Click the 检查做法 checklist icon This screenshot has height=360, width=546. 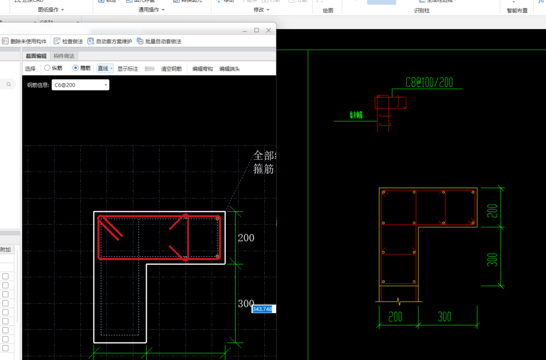(x=57, y=41)
